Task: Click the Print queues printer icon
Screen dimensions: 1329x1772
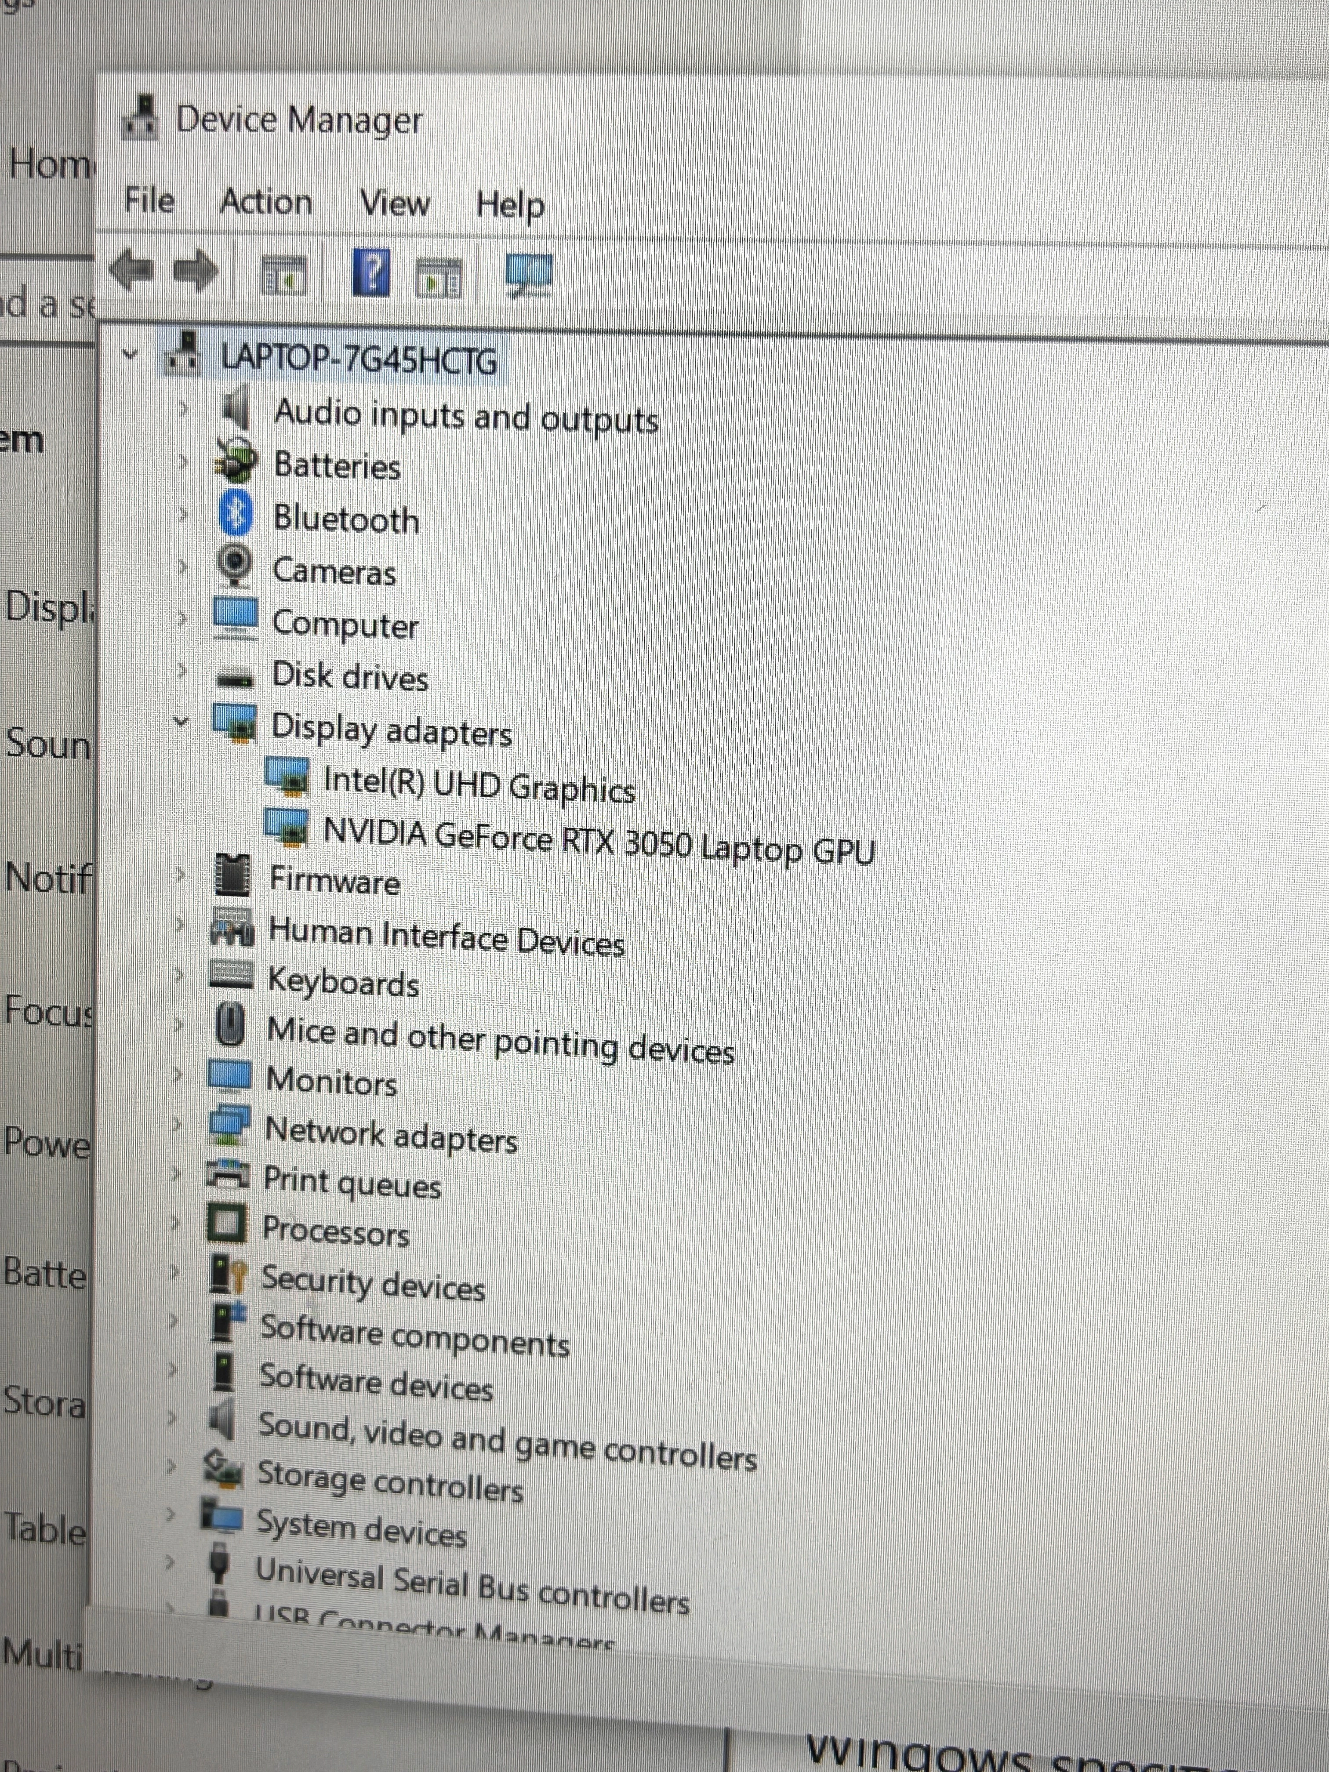Action: tap(228, 1174)
